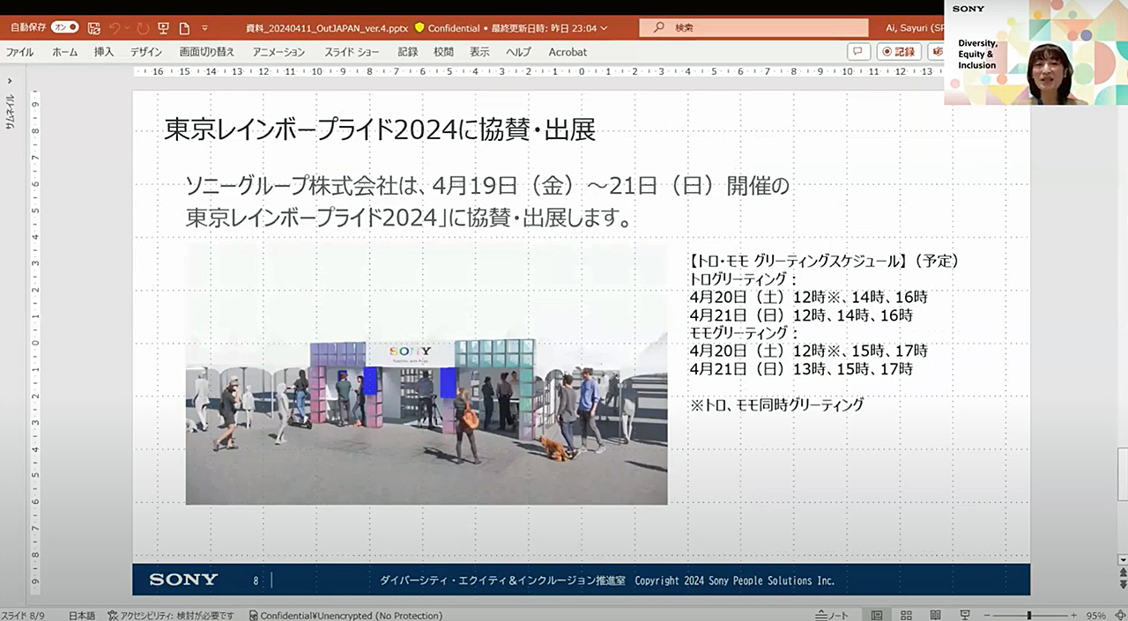The height and width of the screenshot is (621, 1128).
Task: Click the 日本語 language indicator
Action: click(x=82, y=615)
